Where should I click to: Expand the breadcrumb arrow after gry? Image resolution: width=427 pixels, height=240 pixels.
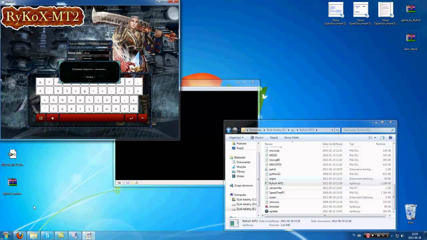point(298,130)
